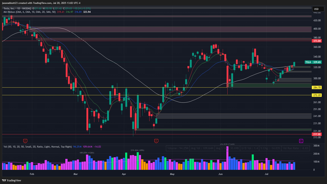Screen dimensions: 327x184
Task: Click the 189.07M (+126%) volume peak label
Action: (x=87, y=153)
